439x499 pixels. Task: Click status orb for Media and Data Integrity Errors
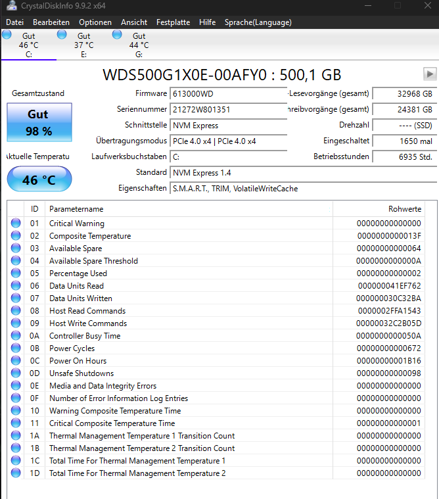pos(16,385)
